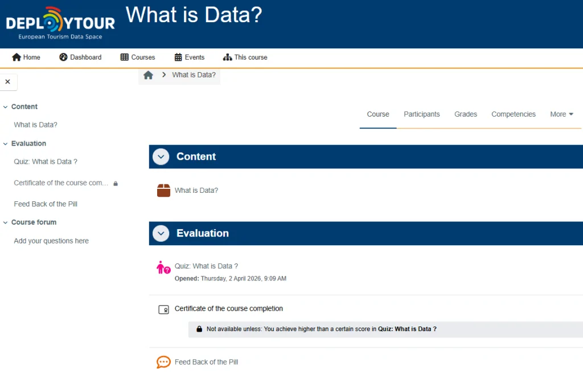Click the pink quiz activity icon
Image resolution: width=583 pixels, height=372 pixels.
[163, 267]
